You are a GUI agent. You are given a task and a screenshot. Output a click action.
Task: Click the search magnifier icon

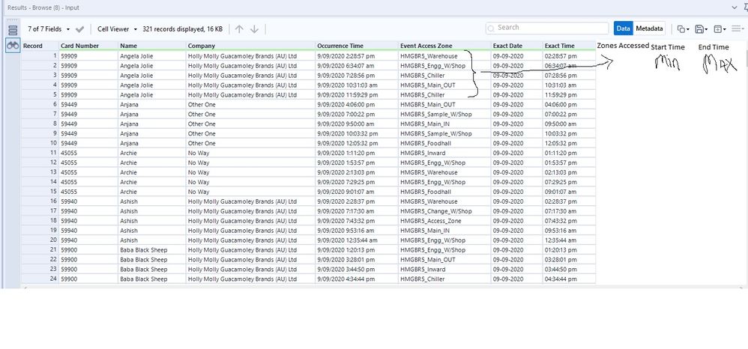point(492,28)
